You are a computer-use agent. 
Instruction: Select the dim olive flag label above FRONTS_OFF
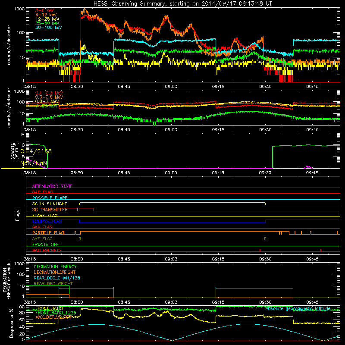(x=42, y=238)
